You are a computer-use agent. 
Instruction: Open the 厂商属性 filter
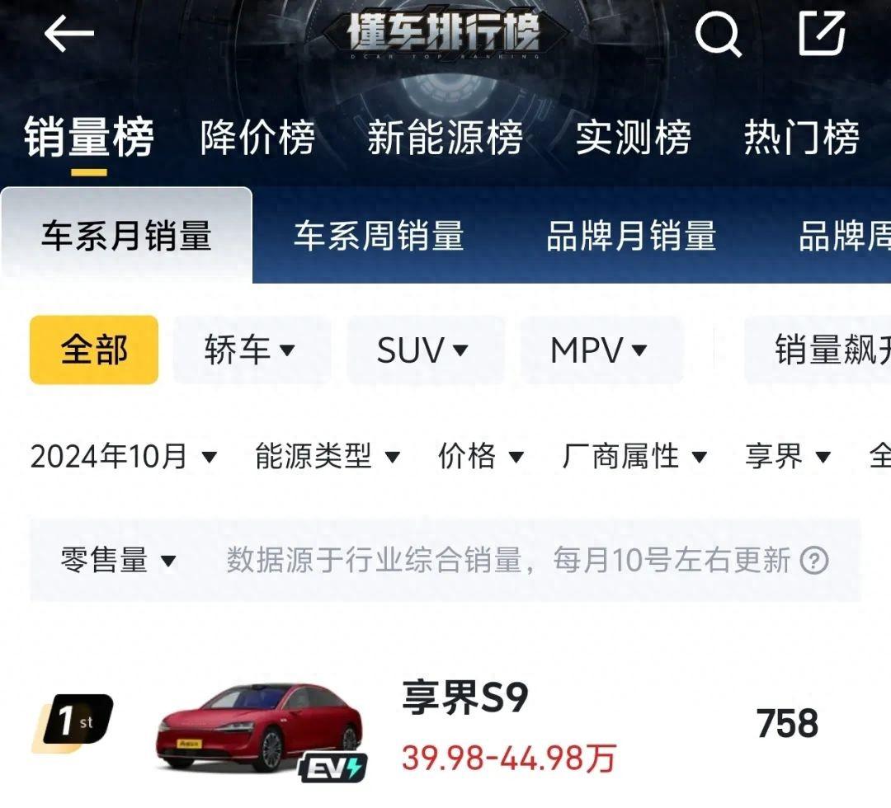(x=634, y=457)
